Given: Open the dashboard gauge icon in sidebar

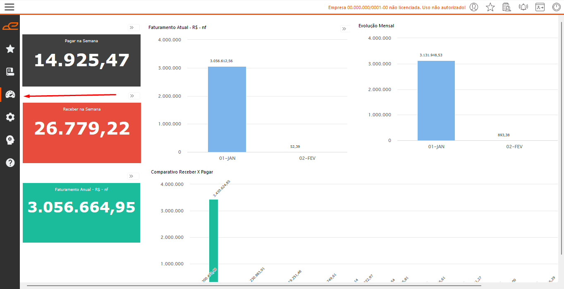Looking at the screenshot, I should pyautogui.click(x=10, y=94).
